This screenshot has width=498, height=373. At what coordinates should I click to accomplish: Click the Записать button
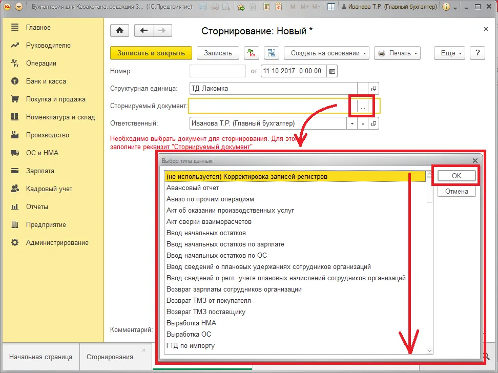(218, 53)
